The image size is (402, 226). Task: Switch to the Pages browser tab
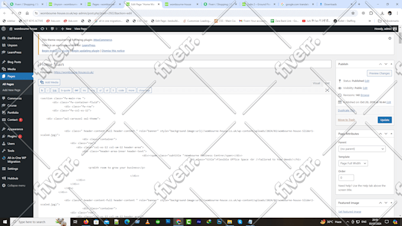[104, 4]
